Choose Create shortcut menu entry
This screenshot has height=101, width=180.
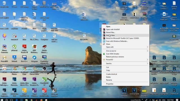(x=125, y=74)
